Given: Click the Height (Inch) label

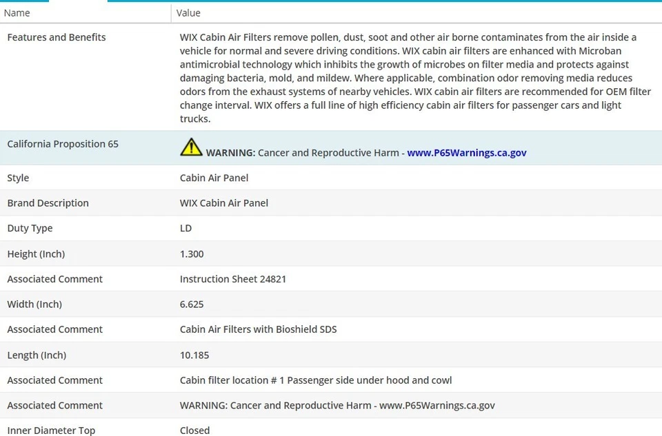Looking at the screenshot, I should 36,254.
